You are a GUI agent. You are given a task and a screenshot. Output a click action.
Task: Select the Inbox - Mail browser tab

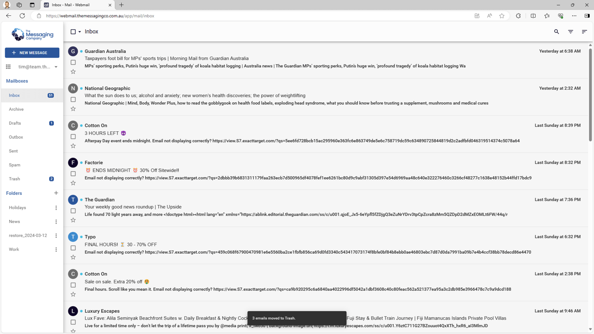(x=77, y=5)
